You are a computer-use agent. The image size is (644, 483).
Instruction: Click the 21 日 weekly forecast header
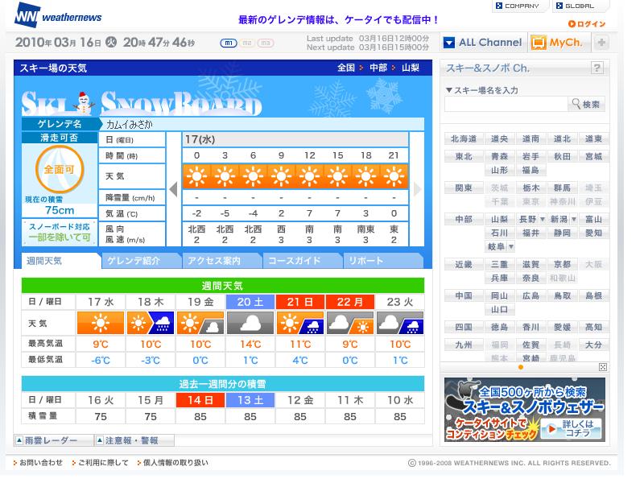[300, 302]
